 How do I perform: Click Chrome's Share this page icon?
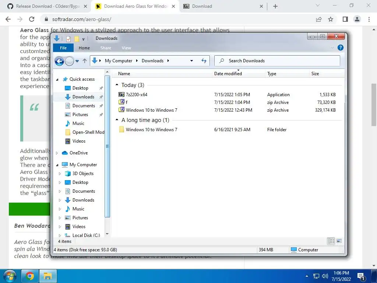[319, 19]
